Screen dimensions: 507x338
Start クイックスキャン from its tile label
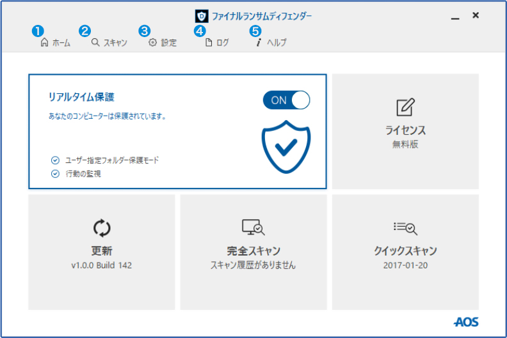point(405,251)
